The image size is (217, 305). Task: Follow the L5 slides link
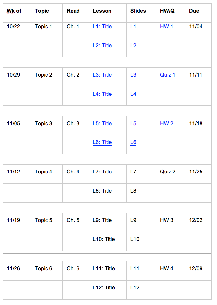tap(133, 124)
